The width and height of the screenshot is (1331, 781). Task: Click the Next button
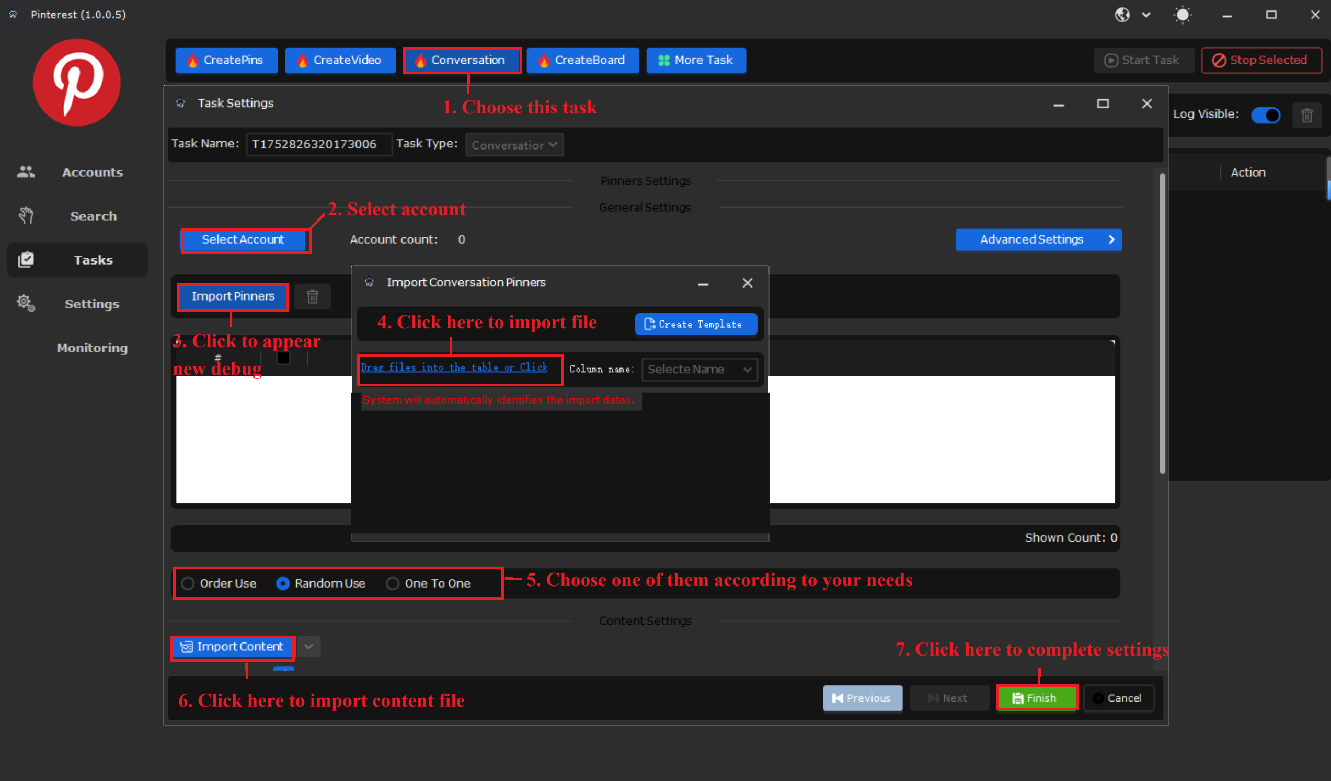[x=949, y=698]
